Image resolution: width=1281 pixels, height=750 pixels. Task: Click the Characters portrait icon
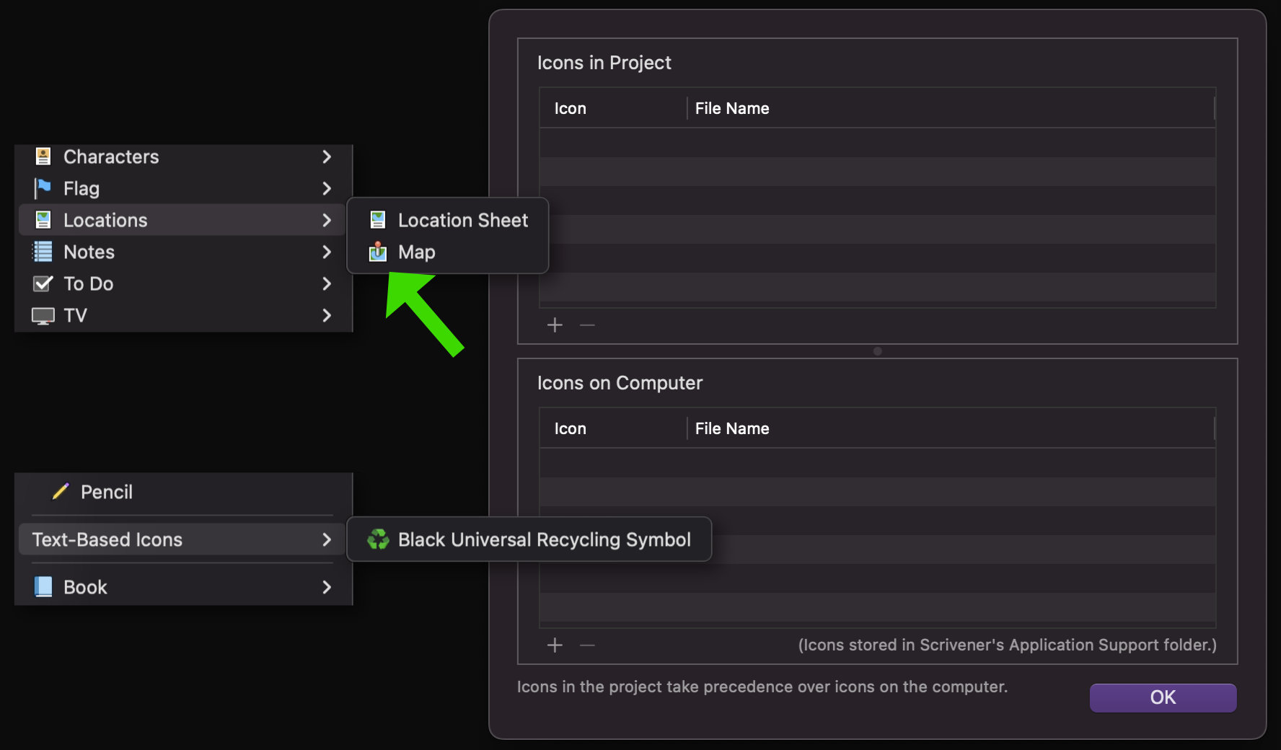coord(43,156)
